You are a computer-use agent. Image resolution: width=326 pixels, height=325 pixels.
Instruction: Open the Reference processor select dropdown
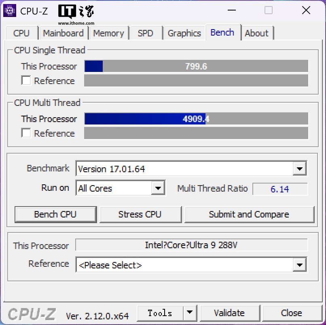point(299,265)
